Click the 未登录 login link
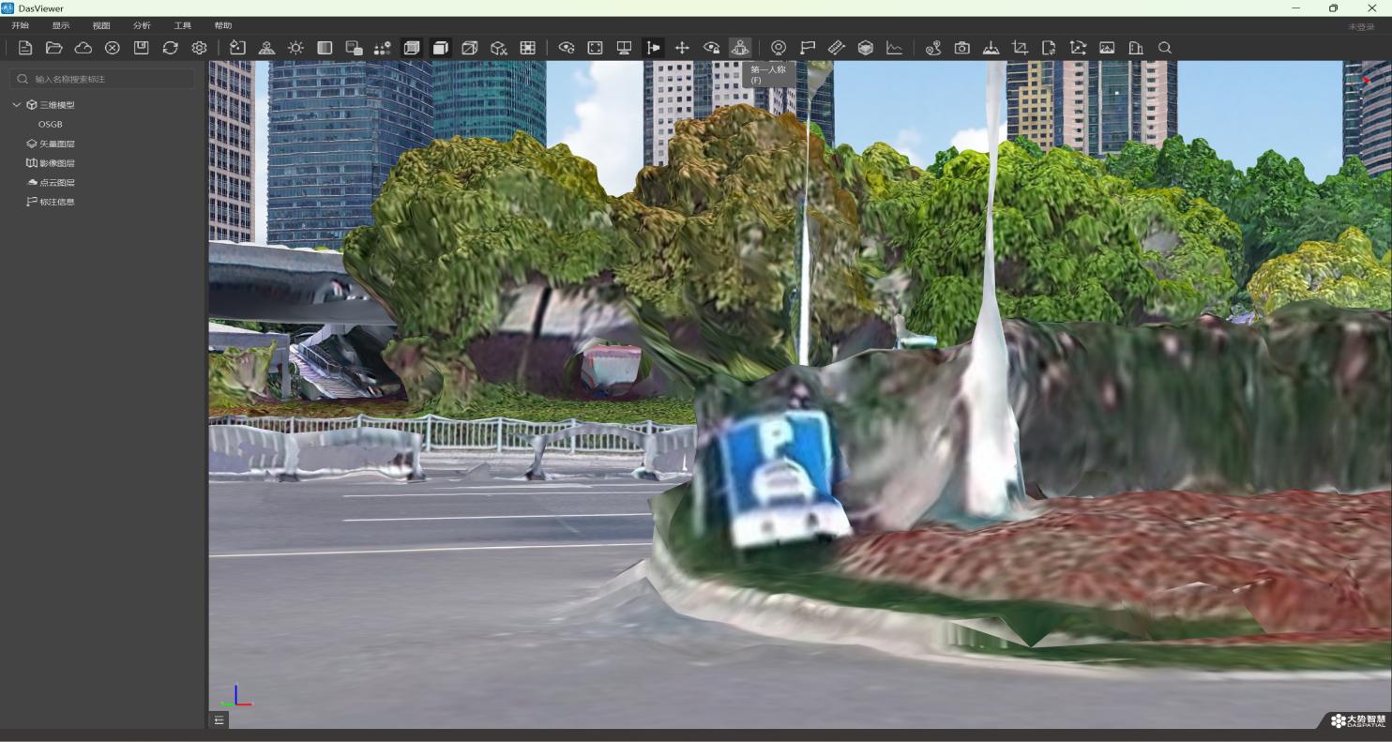 pos(1361,27)
